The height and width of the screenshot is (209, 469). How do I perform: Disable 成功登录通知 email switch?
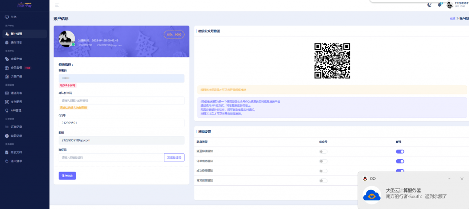pyautogui.click(x=400, y=171)
